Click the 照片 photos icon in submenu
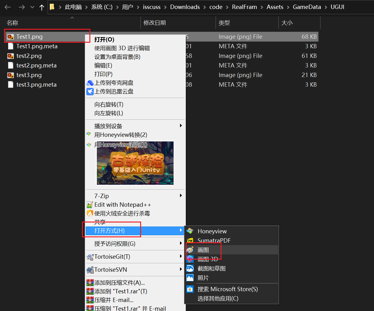 click(x=190, y=278)
